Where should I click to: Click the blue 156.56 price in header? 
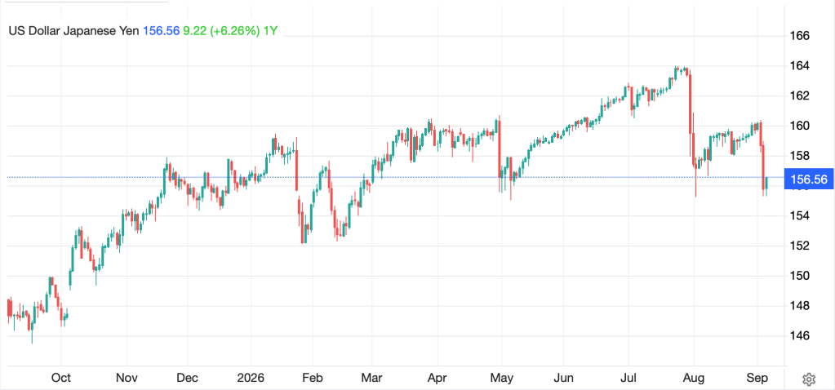(162, 31)
